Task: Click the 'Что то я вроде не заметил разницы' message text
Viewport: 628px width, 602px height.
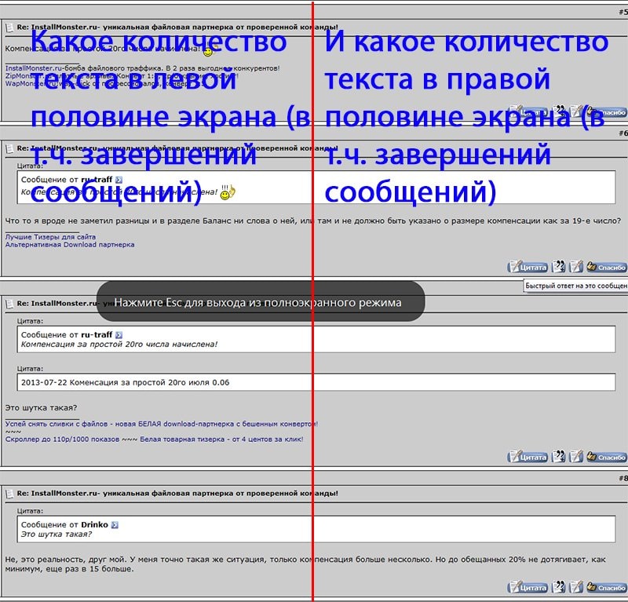Action: [x=312, y=221]
